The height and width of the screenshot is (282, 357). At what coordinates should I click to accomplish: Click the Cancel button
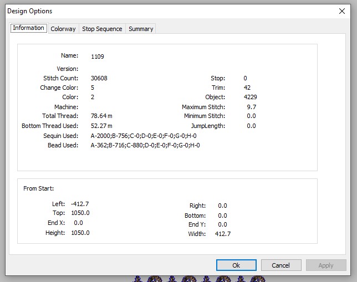281,265
